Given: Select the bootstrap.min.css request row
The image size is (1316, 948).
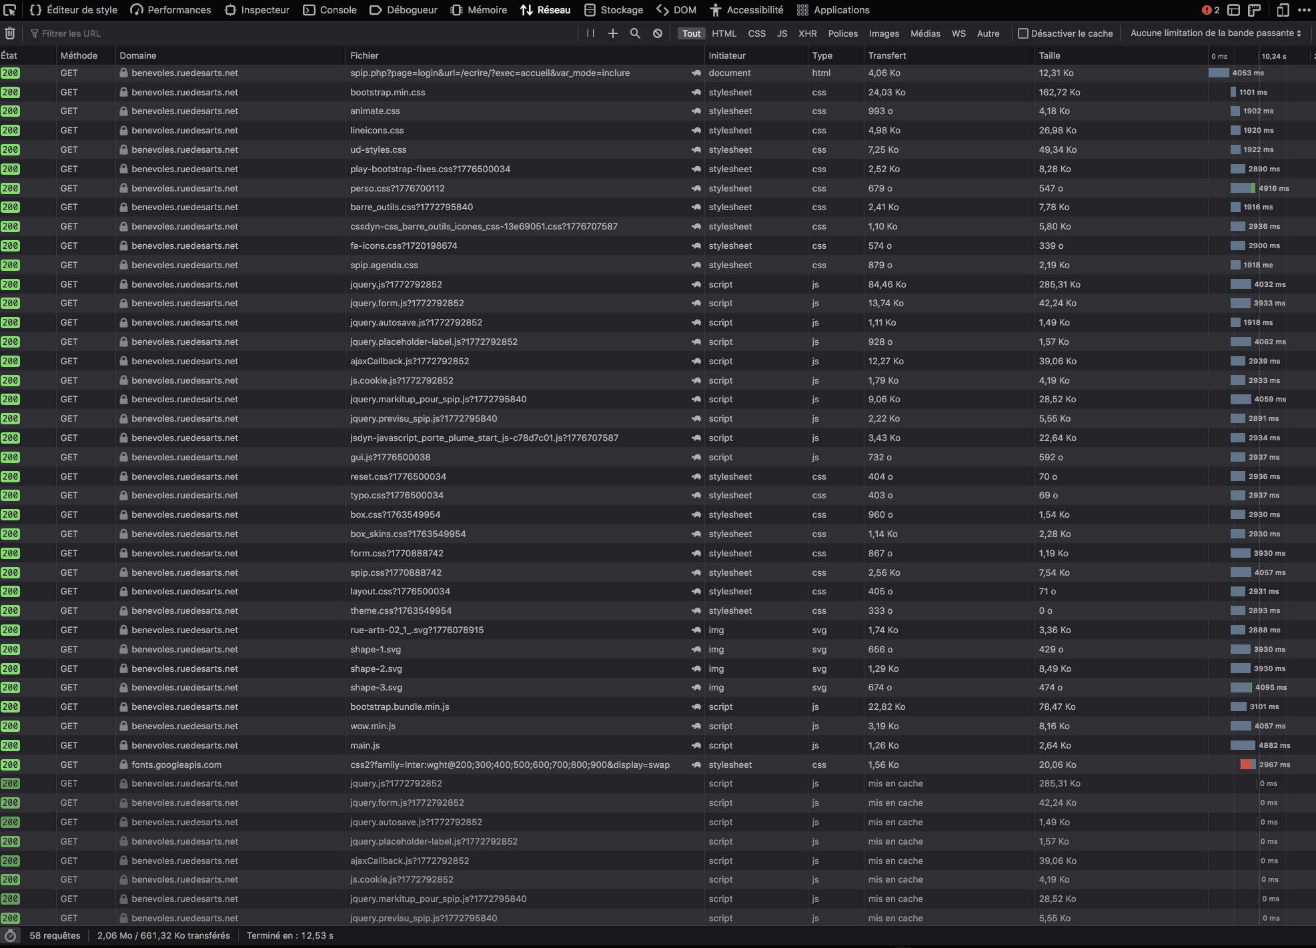Looking at the screenshot, I should point(387,92).
